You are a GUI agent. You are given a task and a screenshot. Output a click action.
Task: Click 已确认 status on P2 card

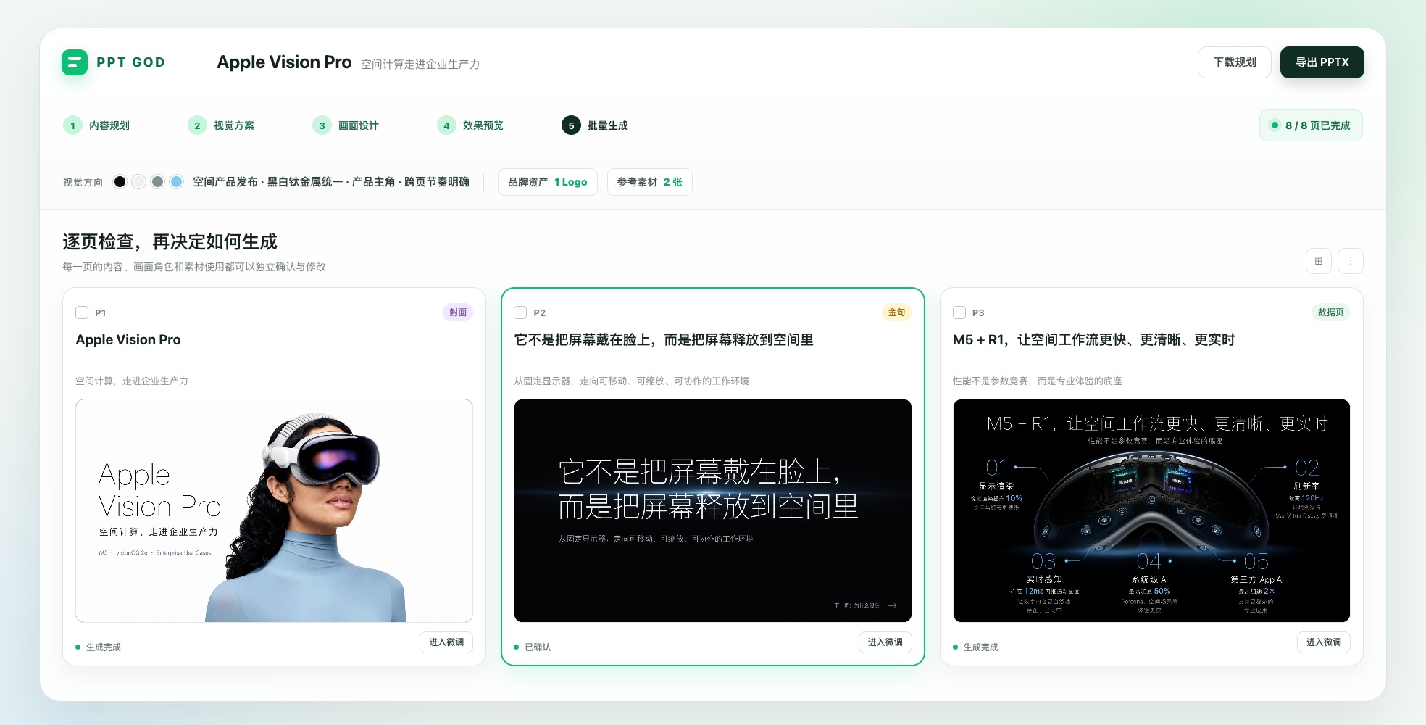(533, 647)
